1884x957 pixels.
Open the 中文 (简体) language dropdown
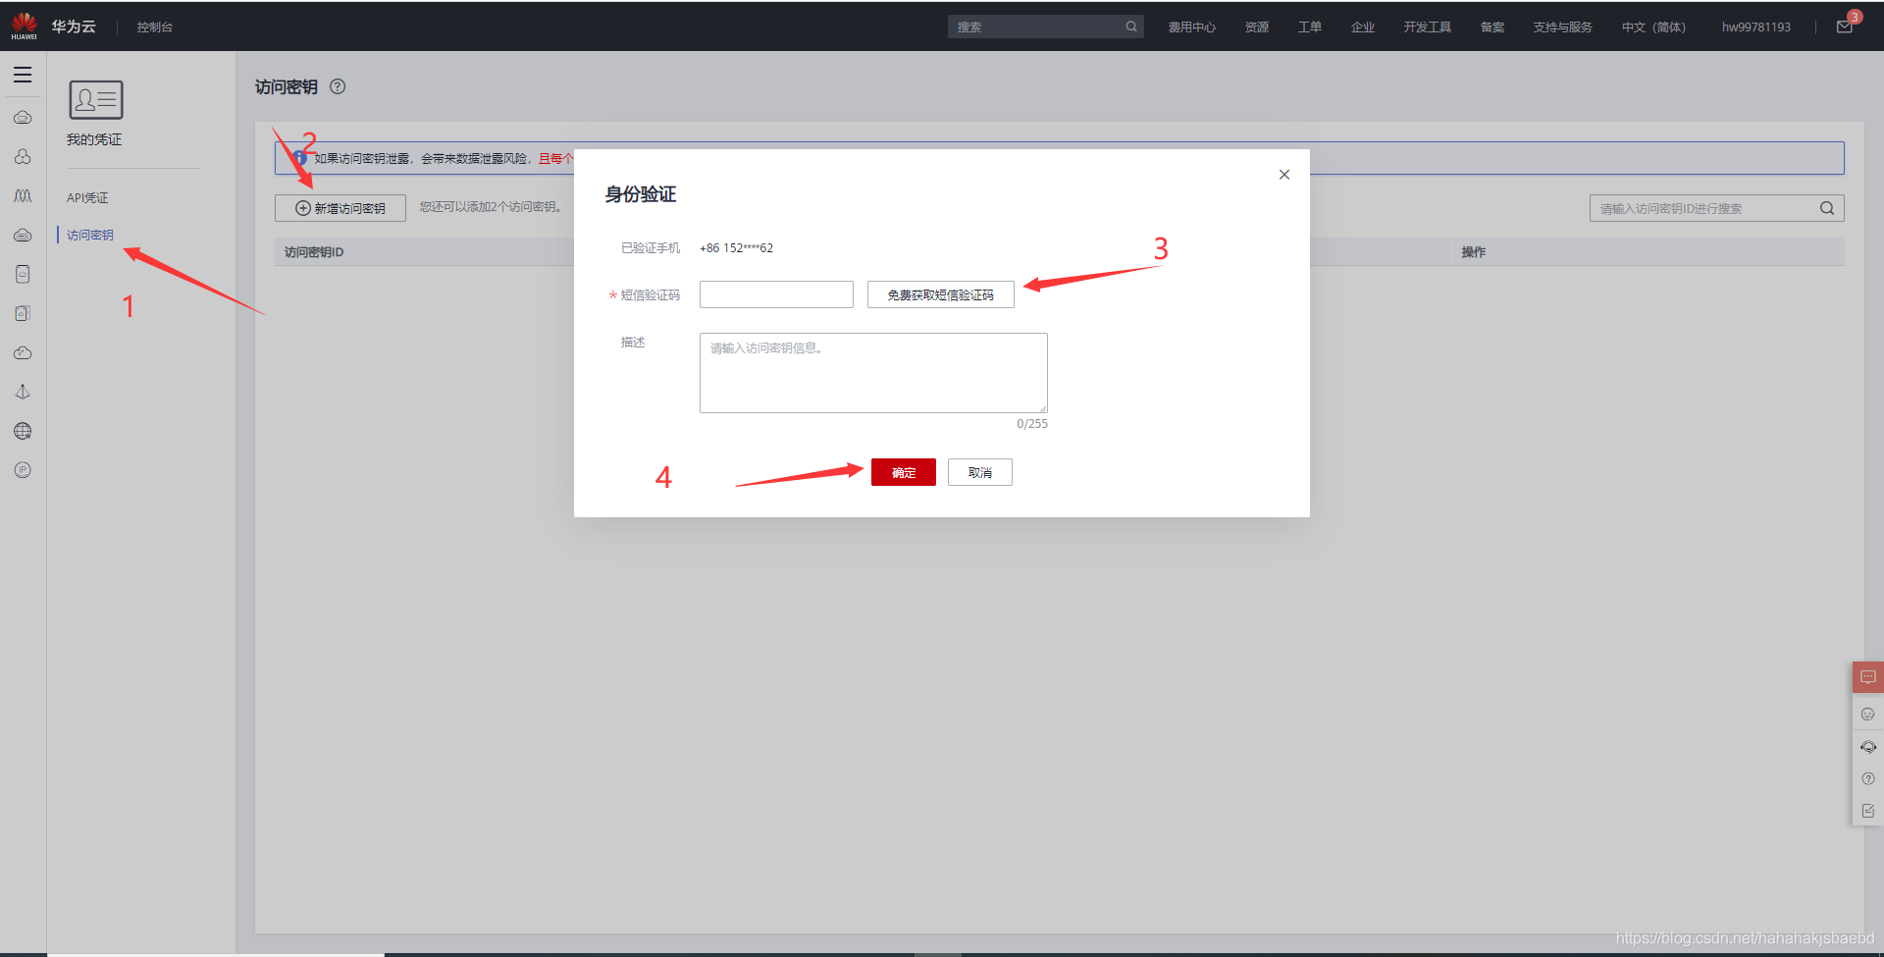pyautogui.click(x=1654, y=27)
